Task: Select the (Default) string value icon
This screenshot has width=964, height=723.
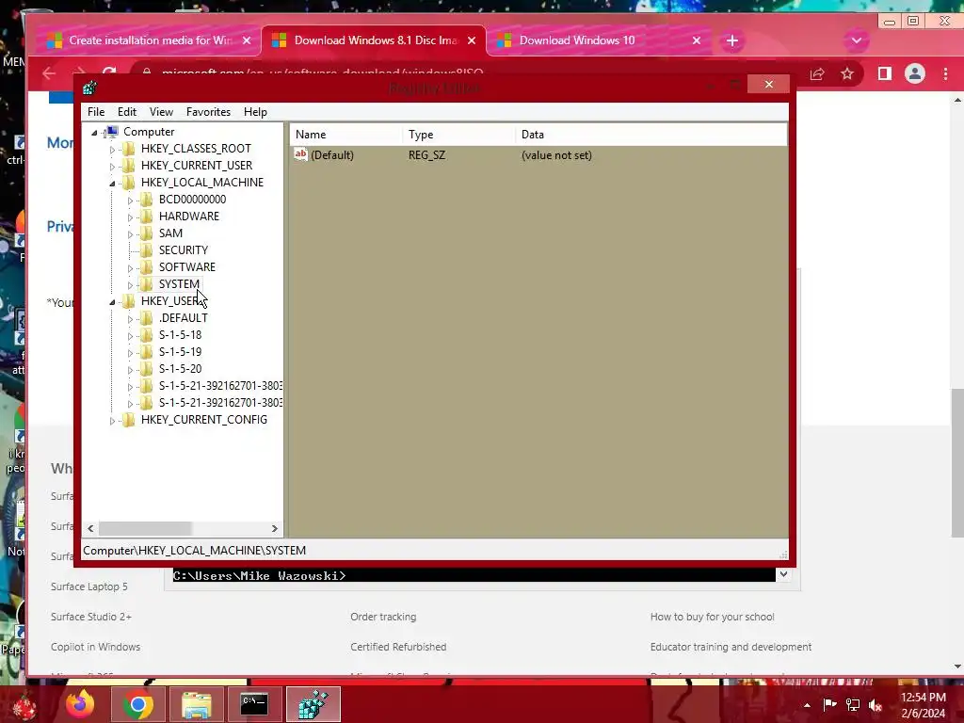Action: click(300, 154)
